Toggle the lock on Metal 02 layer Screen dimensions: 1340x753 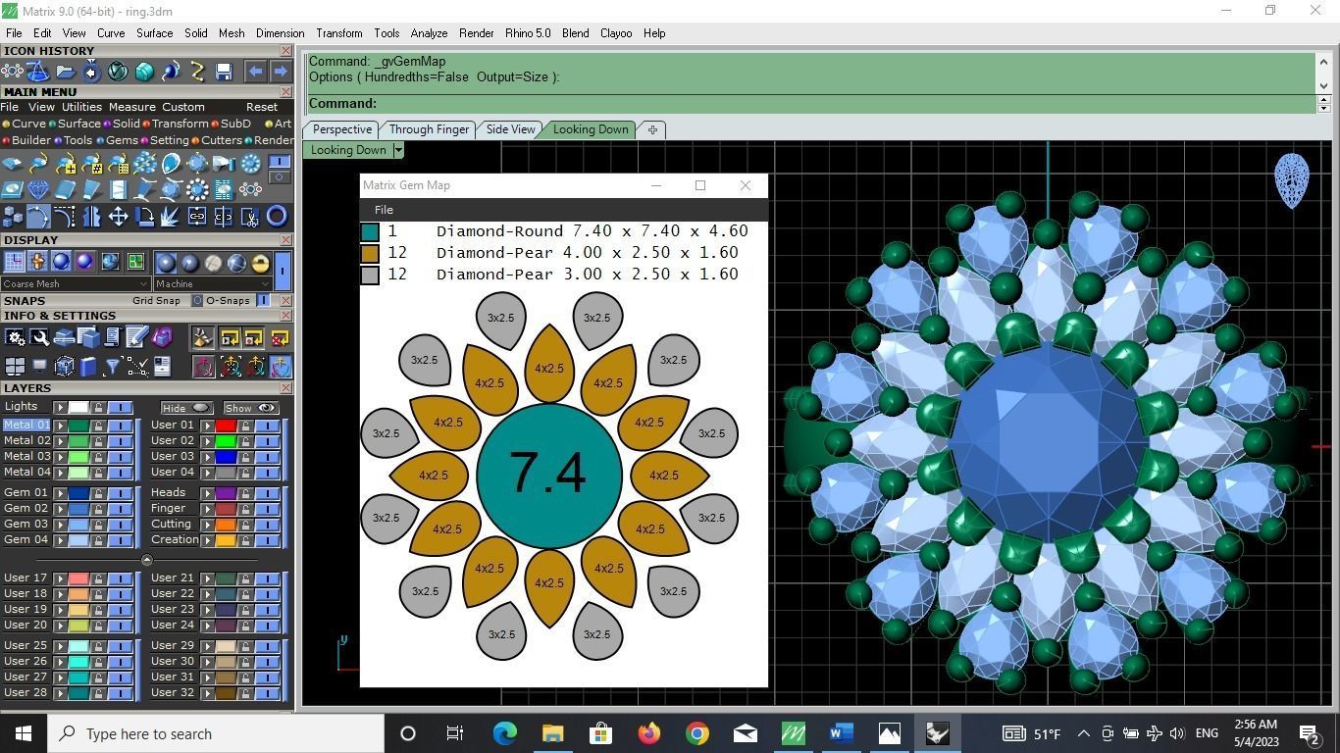tap(98, 440)
